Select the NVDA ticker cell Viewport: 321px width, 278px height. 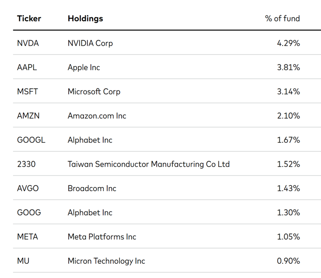(x=28, y=43)
